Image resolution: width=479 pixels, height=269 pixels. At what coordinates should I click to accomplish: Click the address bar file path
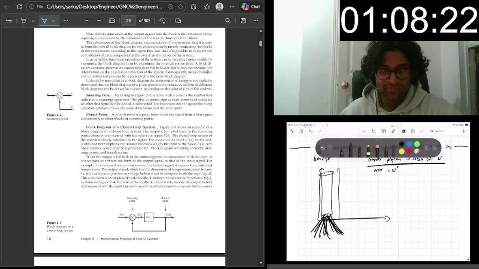(x=104, y=7)
